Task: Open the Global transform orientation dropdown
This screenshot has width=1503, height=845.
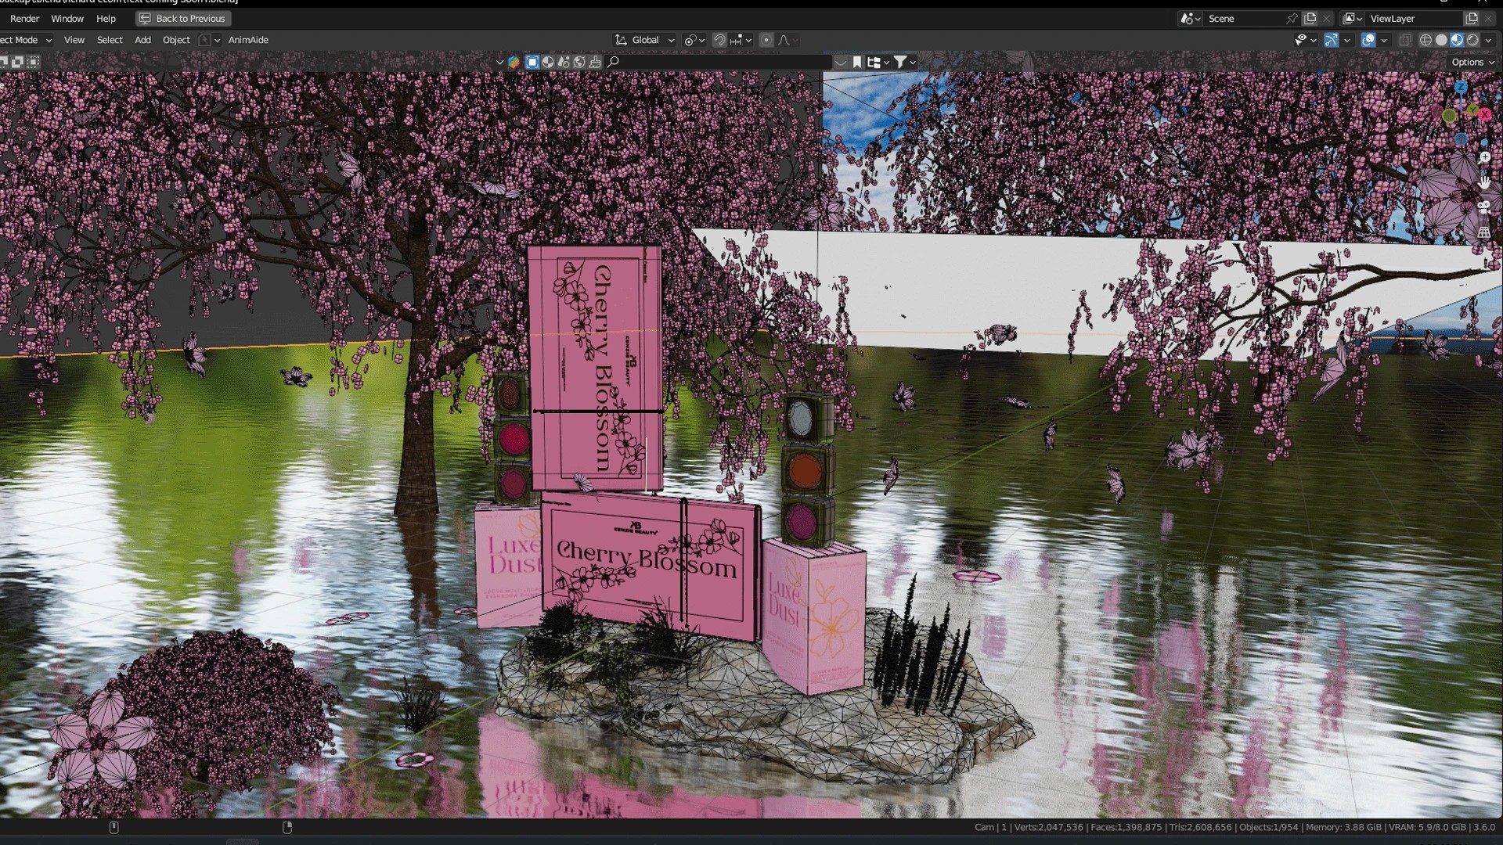Action: pyautogui.click(x=644, y=40)
